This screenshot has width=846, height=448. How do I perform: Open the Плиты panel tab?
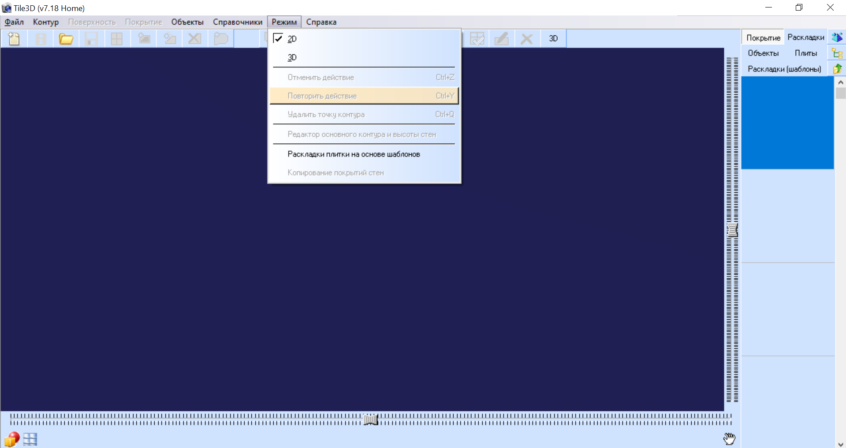pyautogui.click(x=806, y=53)
